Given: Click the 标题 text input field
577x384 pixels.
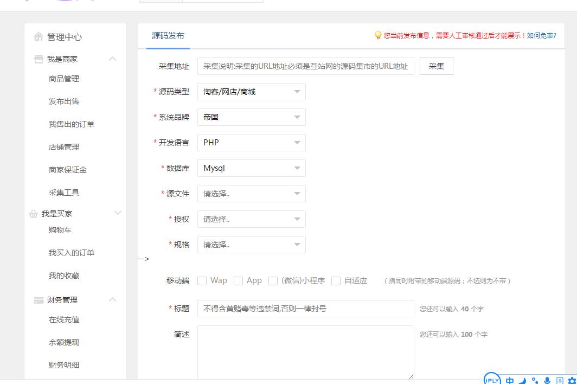Looking at the screenshot, I should coord(305,309).
